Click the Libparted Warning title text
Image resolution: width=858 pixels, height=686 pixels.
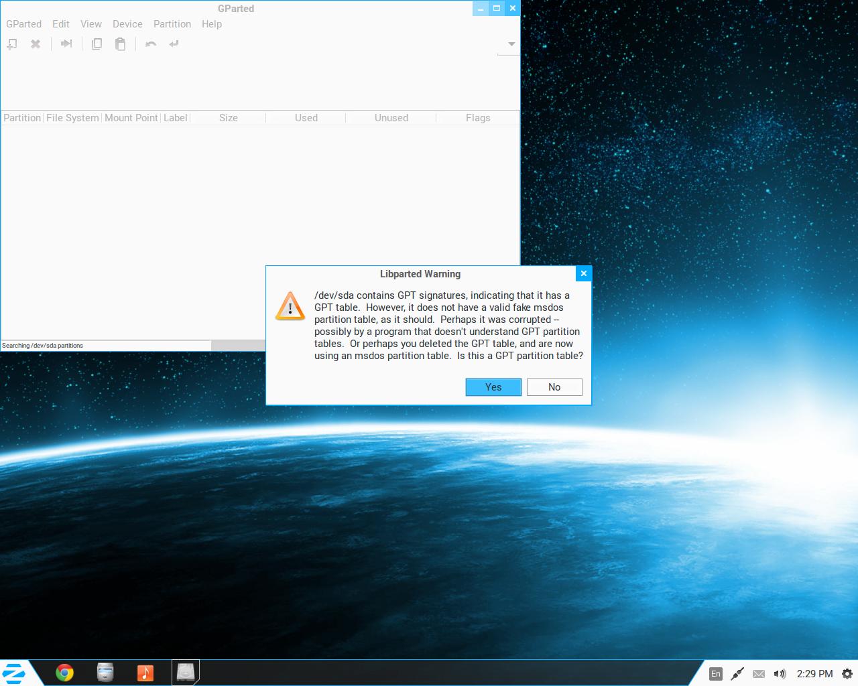pos(420,274)
